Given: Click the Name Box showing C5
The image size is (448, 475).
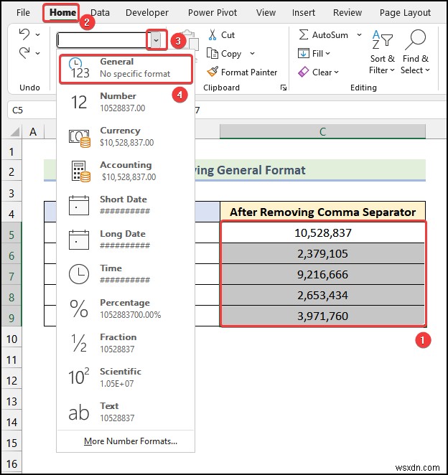Looking at the screenshot, I should [32, 110].
